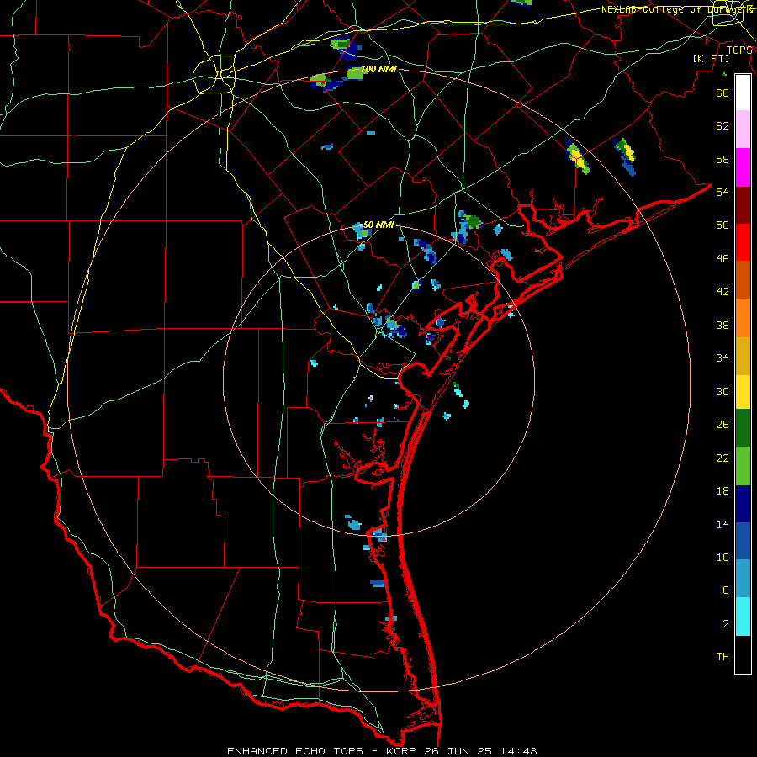757x757 pixels.
Task: Click the '66' legend value
Action: point(723,93)
